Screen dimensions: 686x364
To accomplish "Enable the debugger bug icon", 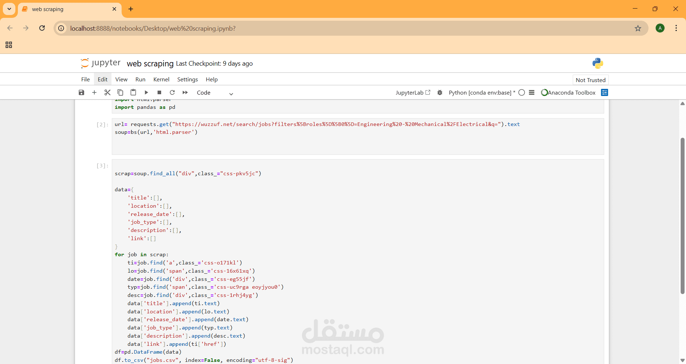I will 440,92.
